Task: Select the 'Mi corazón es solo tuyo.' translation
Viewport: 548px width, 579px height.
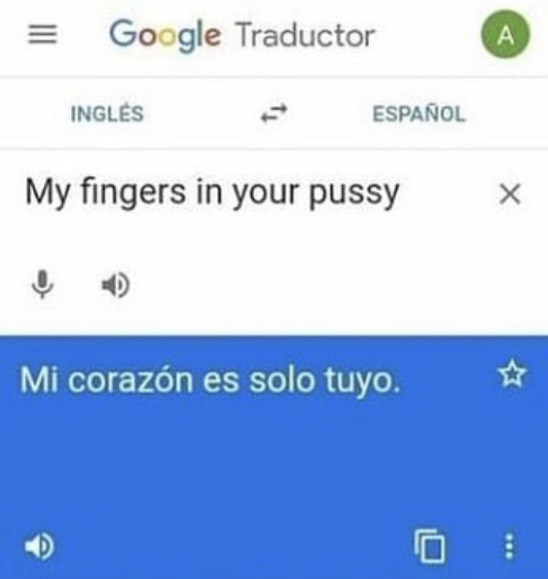Action: pos(210,380)
